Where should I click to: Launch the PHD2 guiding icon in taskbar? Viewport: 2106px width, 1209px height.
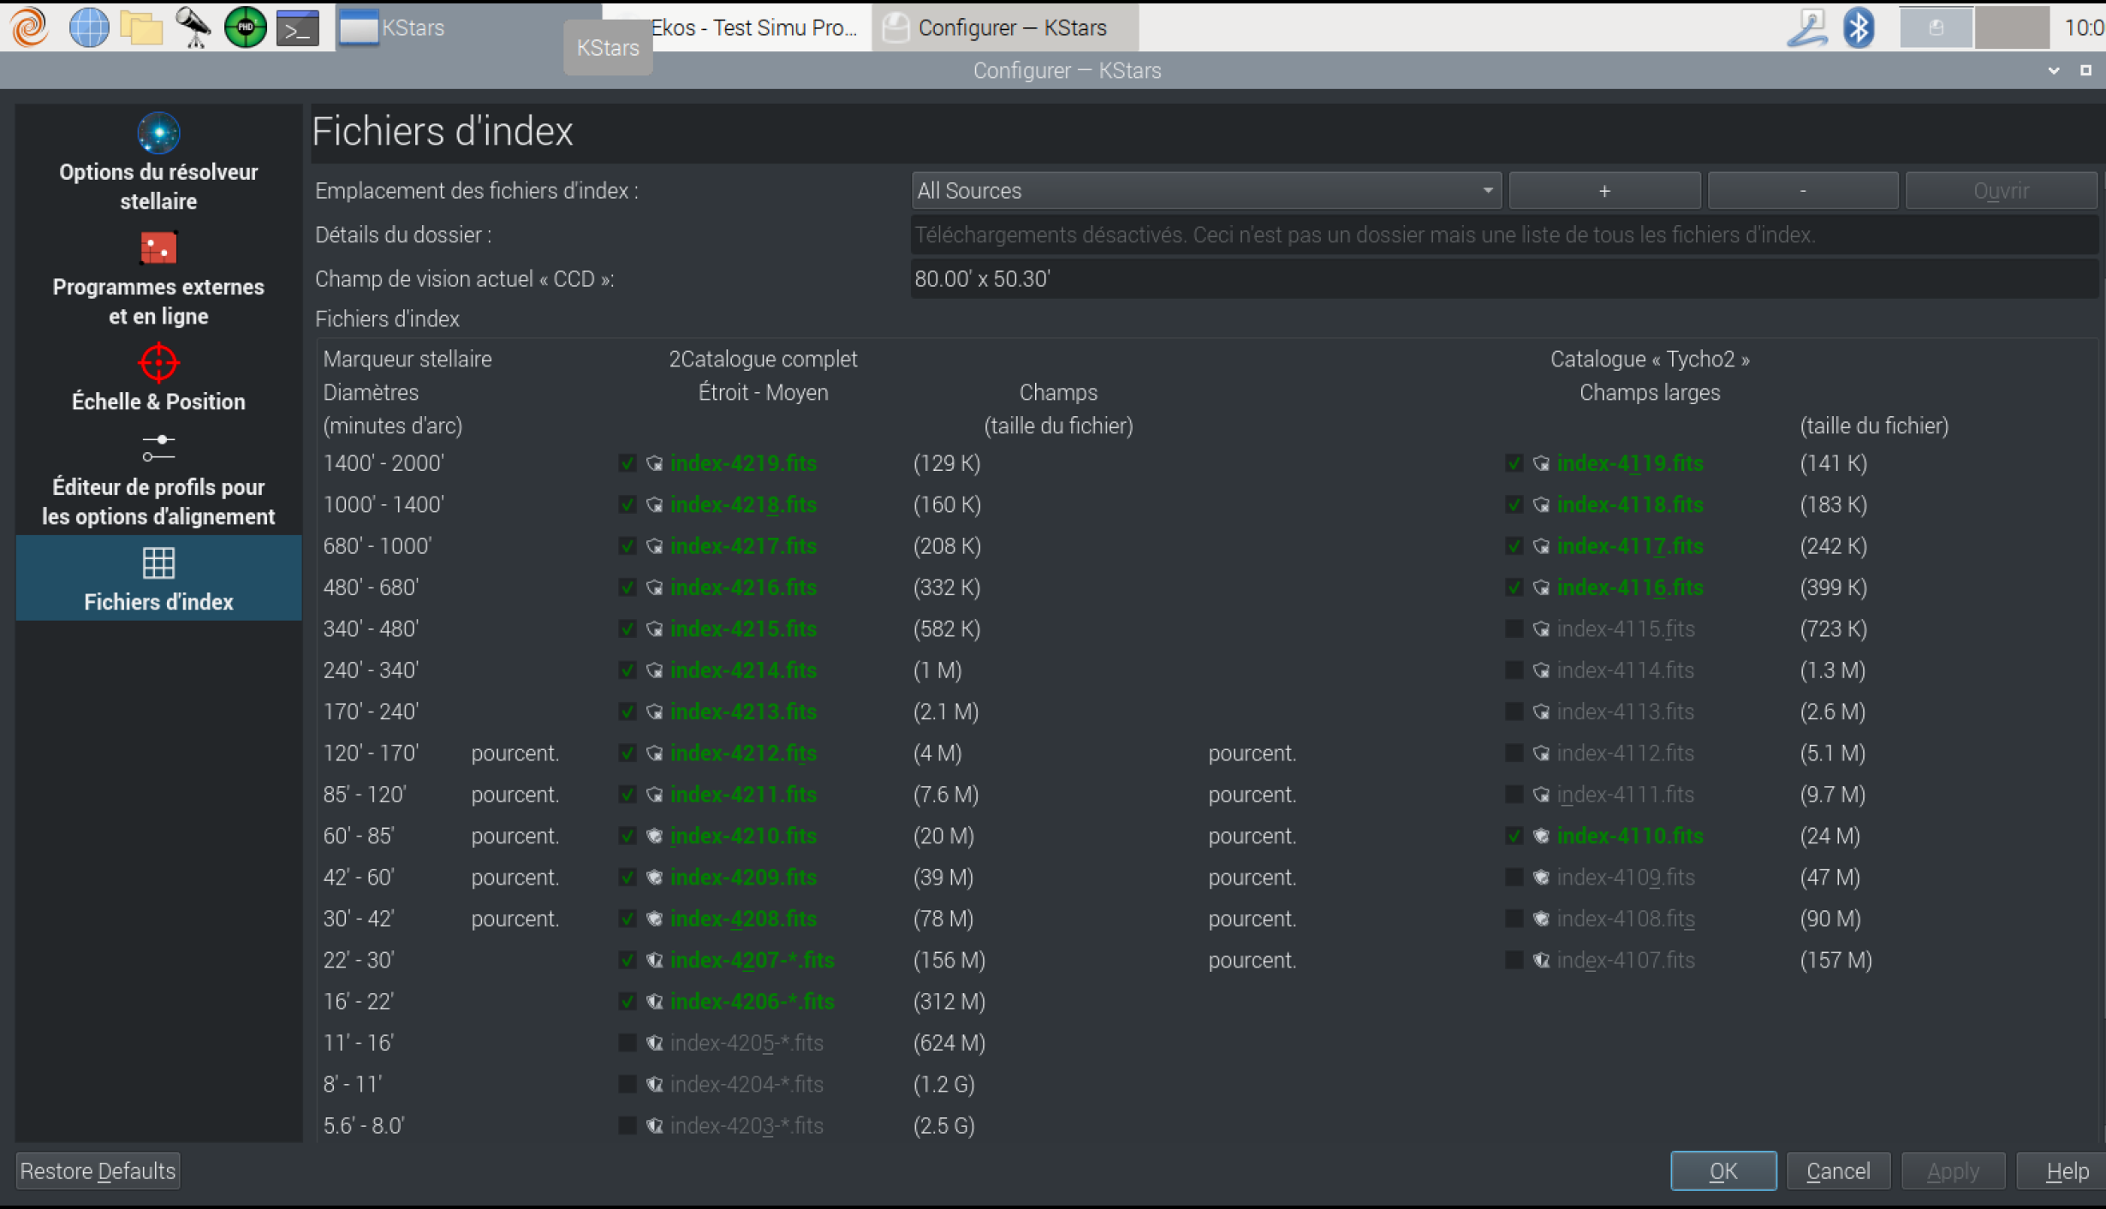(x=245, y=27)
